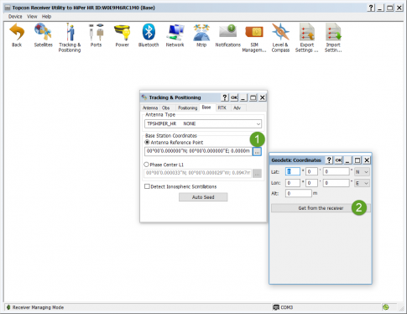
Task: Switch to the Antenna tab
Action: coord(150,107)
